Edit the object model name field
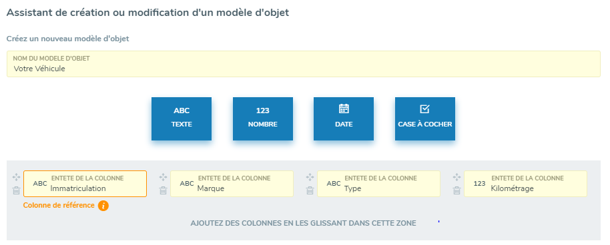610x245 pixels. coord(304,64)
